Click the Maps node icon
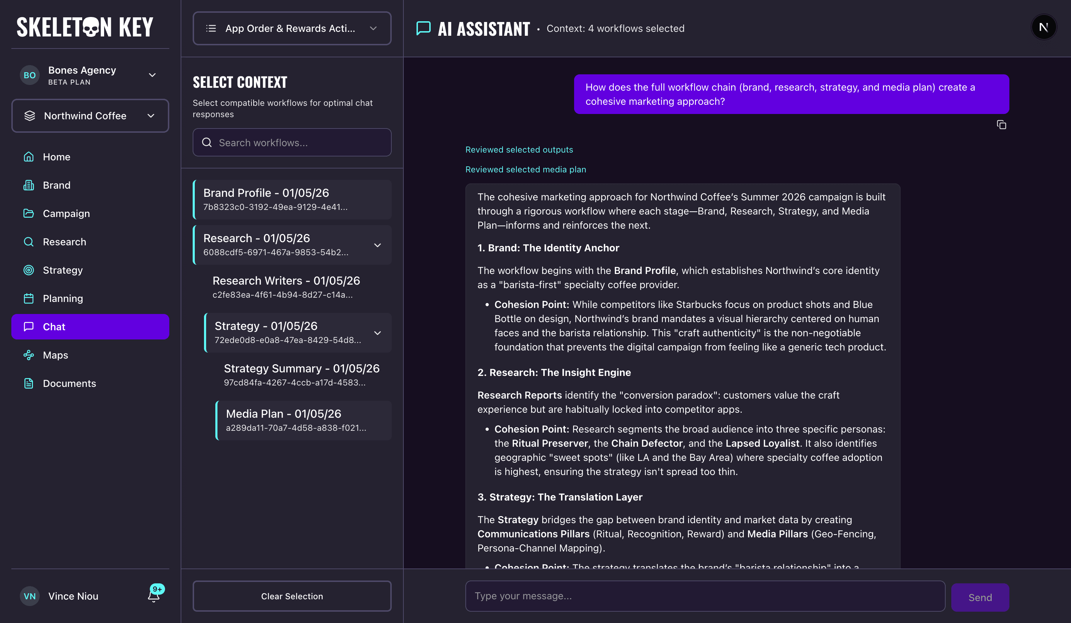Image resolution: width=1071 pixels, height=623 pixels. point(28,355)
